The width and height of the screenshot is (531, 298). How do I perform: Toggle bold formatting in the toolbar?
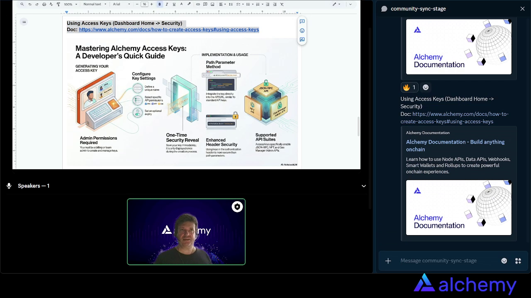click(x=160, y=4)
